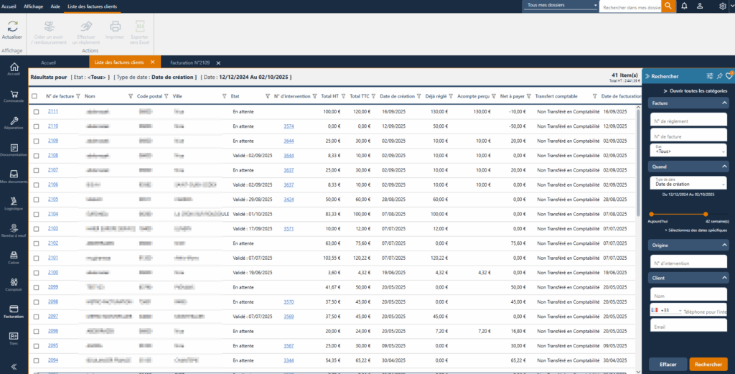Open the Réparation section in sidebar
This screenshot has height=374, width=735.
coord(14,122)
